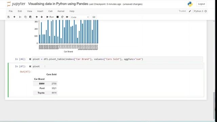The image size is (217, 122).
Task: Cut selected cells with scissors icon
Action: coord(20,17)
